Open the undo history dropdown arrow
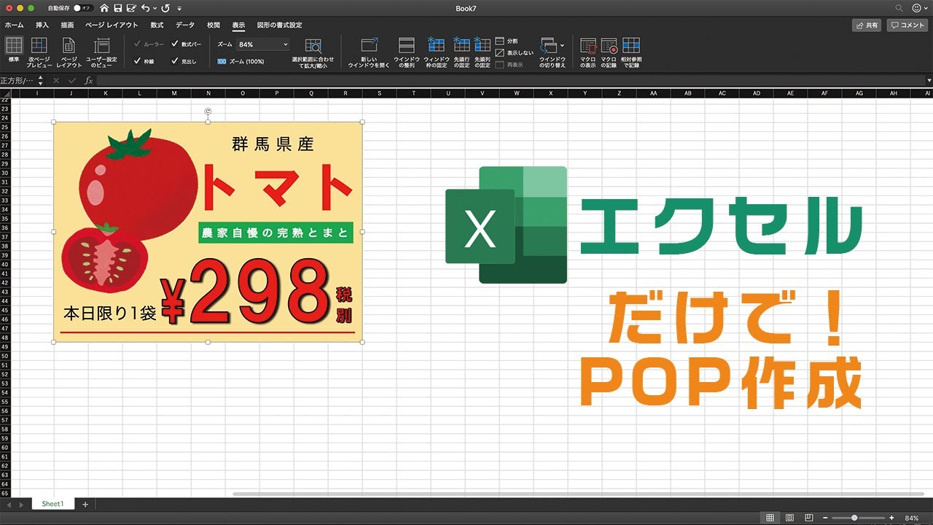The image size is (933, 525). click(155, 8)
